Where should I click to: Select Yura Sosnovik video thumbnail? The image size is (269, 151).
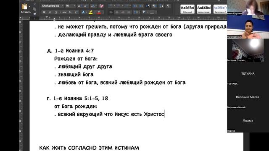[x=248, y=27]
